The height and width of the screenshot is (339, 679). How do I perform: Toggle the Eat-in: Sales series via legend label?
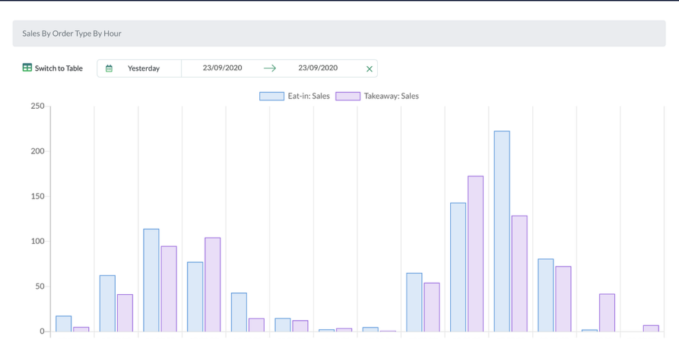pyautogui.click(x=308, y=96)
